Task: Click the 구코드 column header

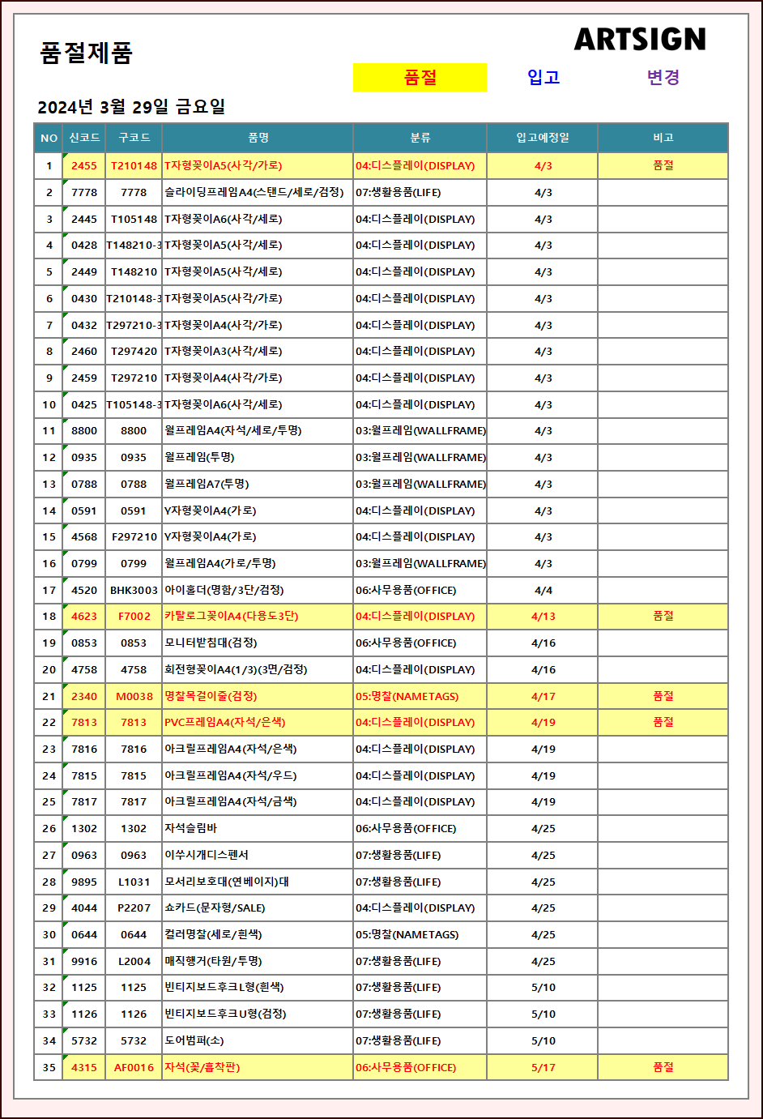Action: tap(134, 138)
